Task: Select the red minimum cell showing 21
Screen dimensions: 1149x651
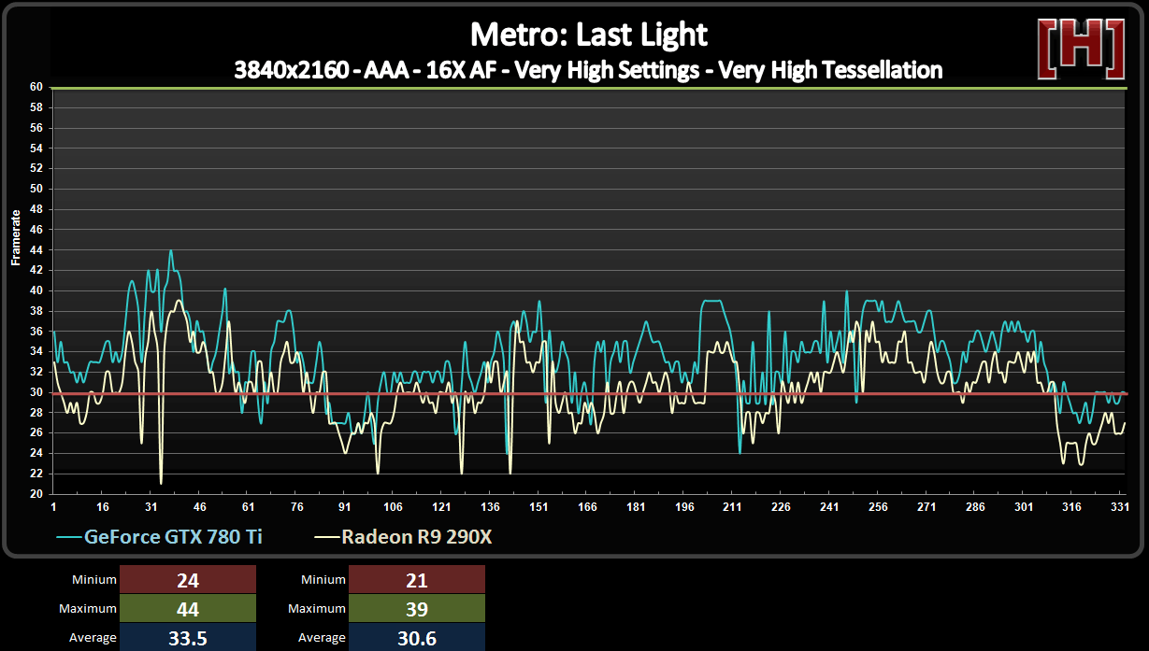Action: tap(417, 580)
